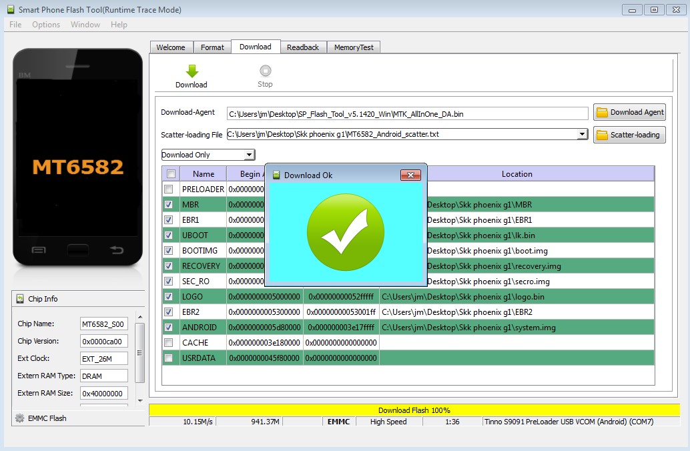Image resolution: width=690 pixels, height=451 pixels.
Task: Uncheck the RECOVERY partition checkbox
Action: tap(169, 266)
